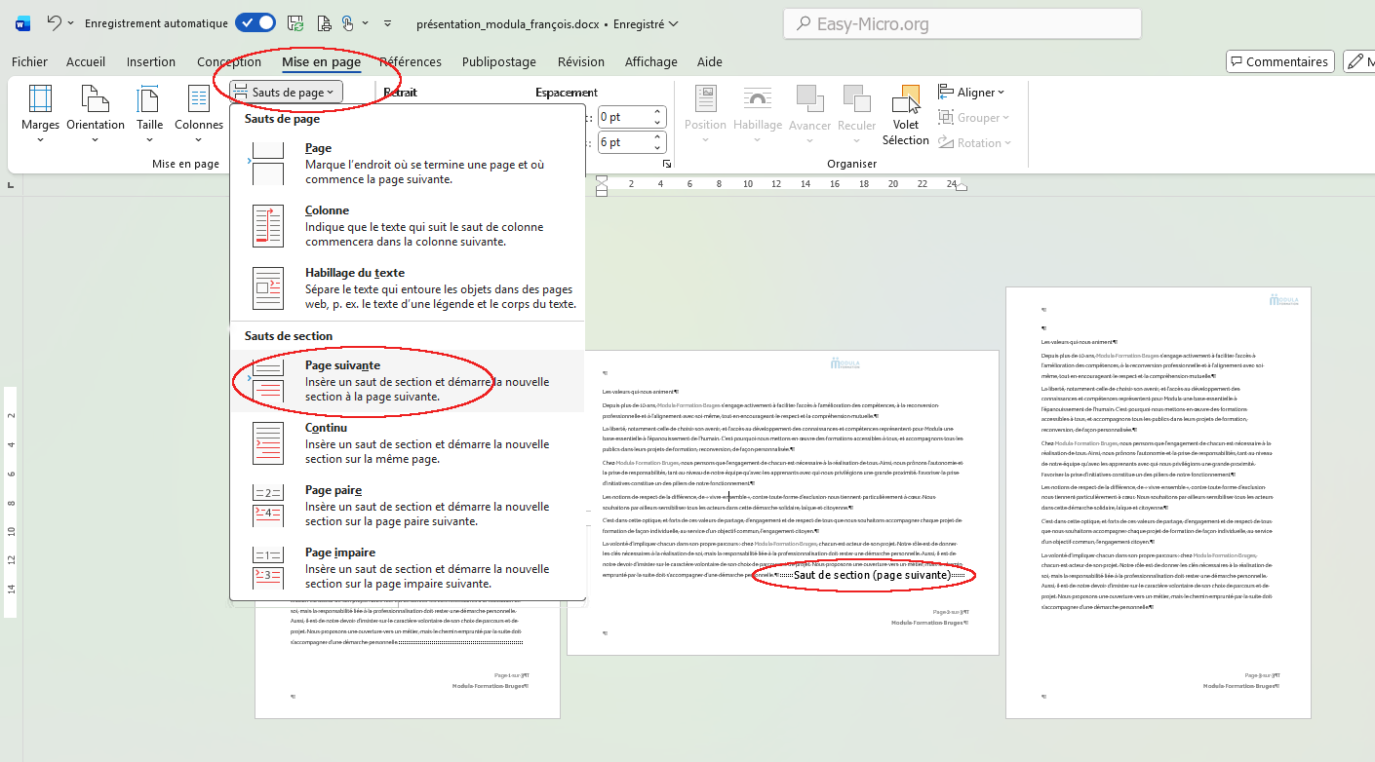
Task: Toggle Enregistrement automatique switch
Action: (x=255, y=23)
